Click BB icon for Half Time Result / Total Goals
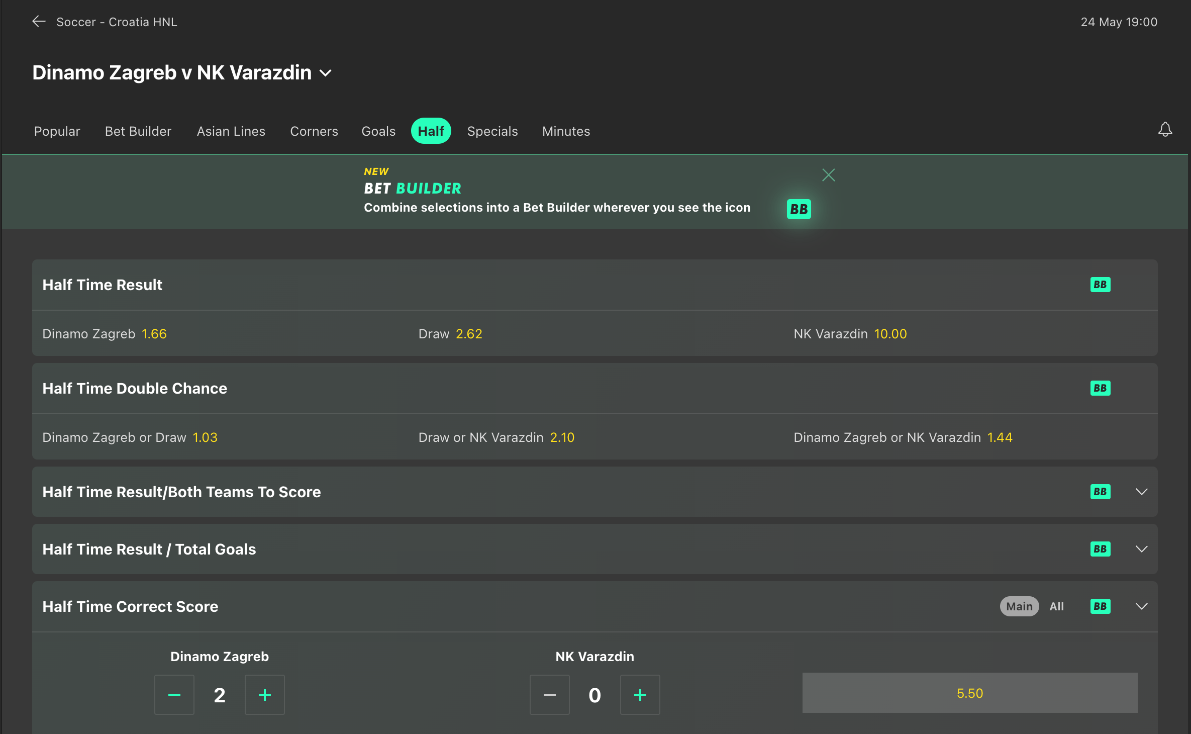Screen dimensions: 1191x734 pos(1100,549)
